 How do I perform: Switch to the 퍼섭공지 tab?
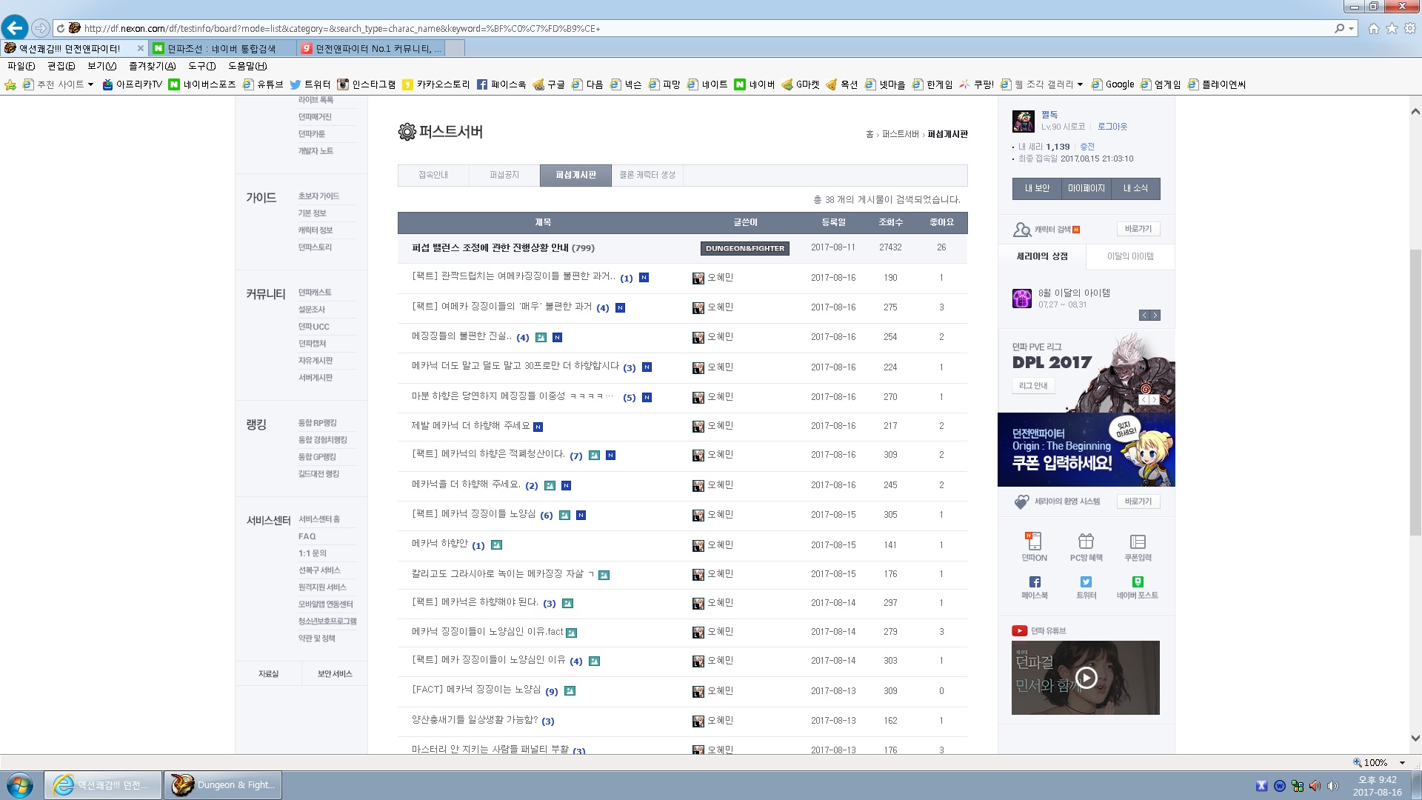[x=504, y=175]
